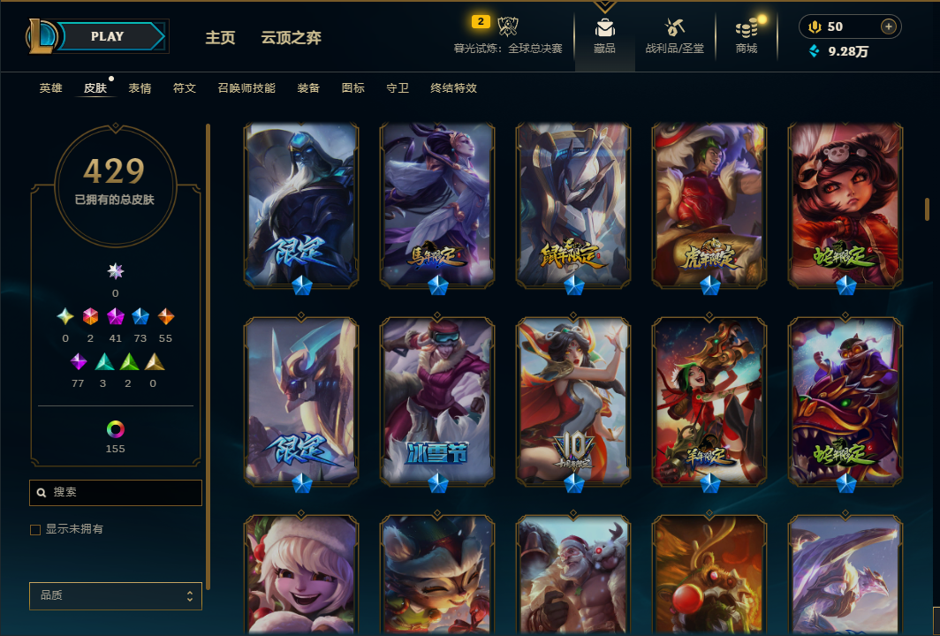Screen dimensions: 940x636
Task: Select the 冰雪节 skin thumbnail
Action: 437,400
